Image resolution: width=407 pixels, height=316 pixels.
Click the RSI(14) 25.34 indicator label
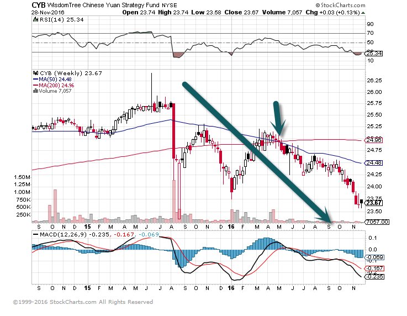[61, 20]
